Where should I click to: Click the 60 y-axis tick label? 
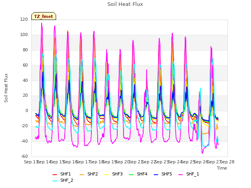25,65
